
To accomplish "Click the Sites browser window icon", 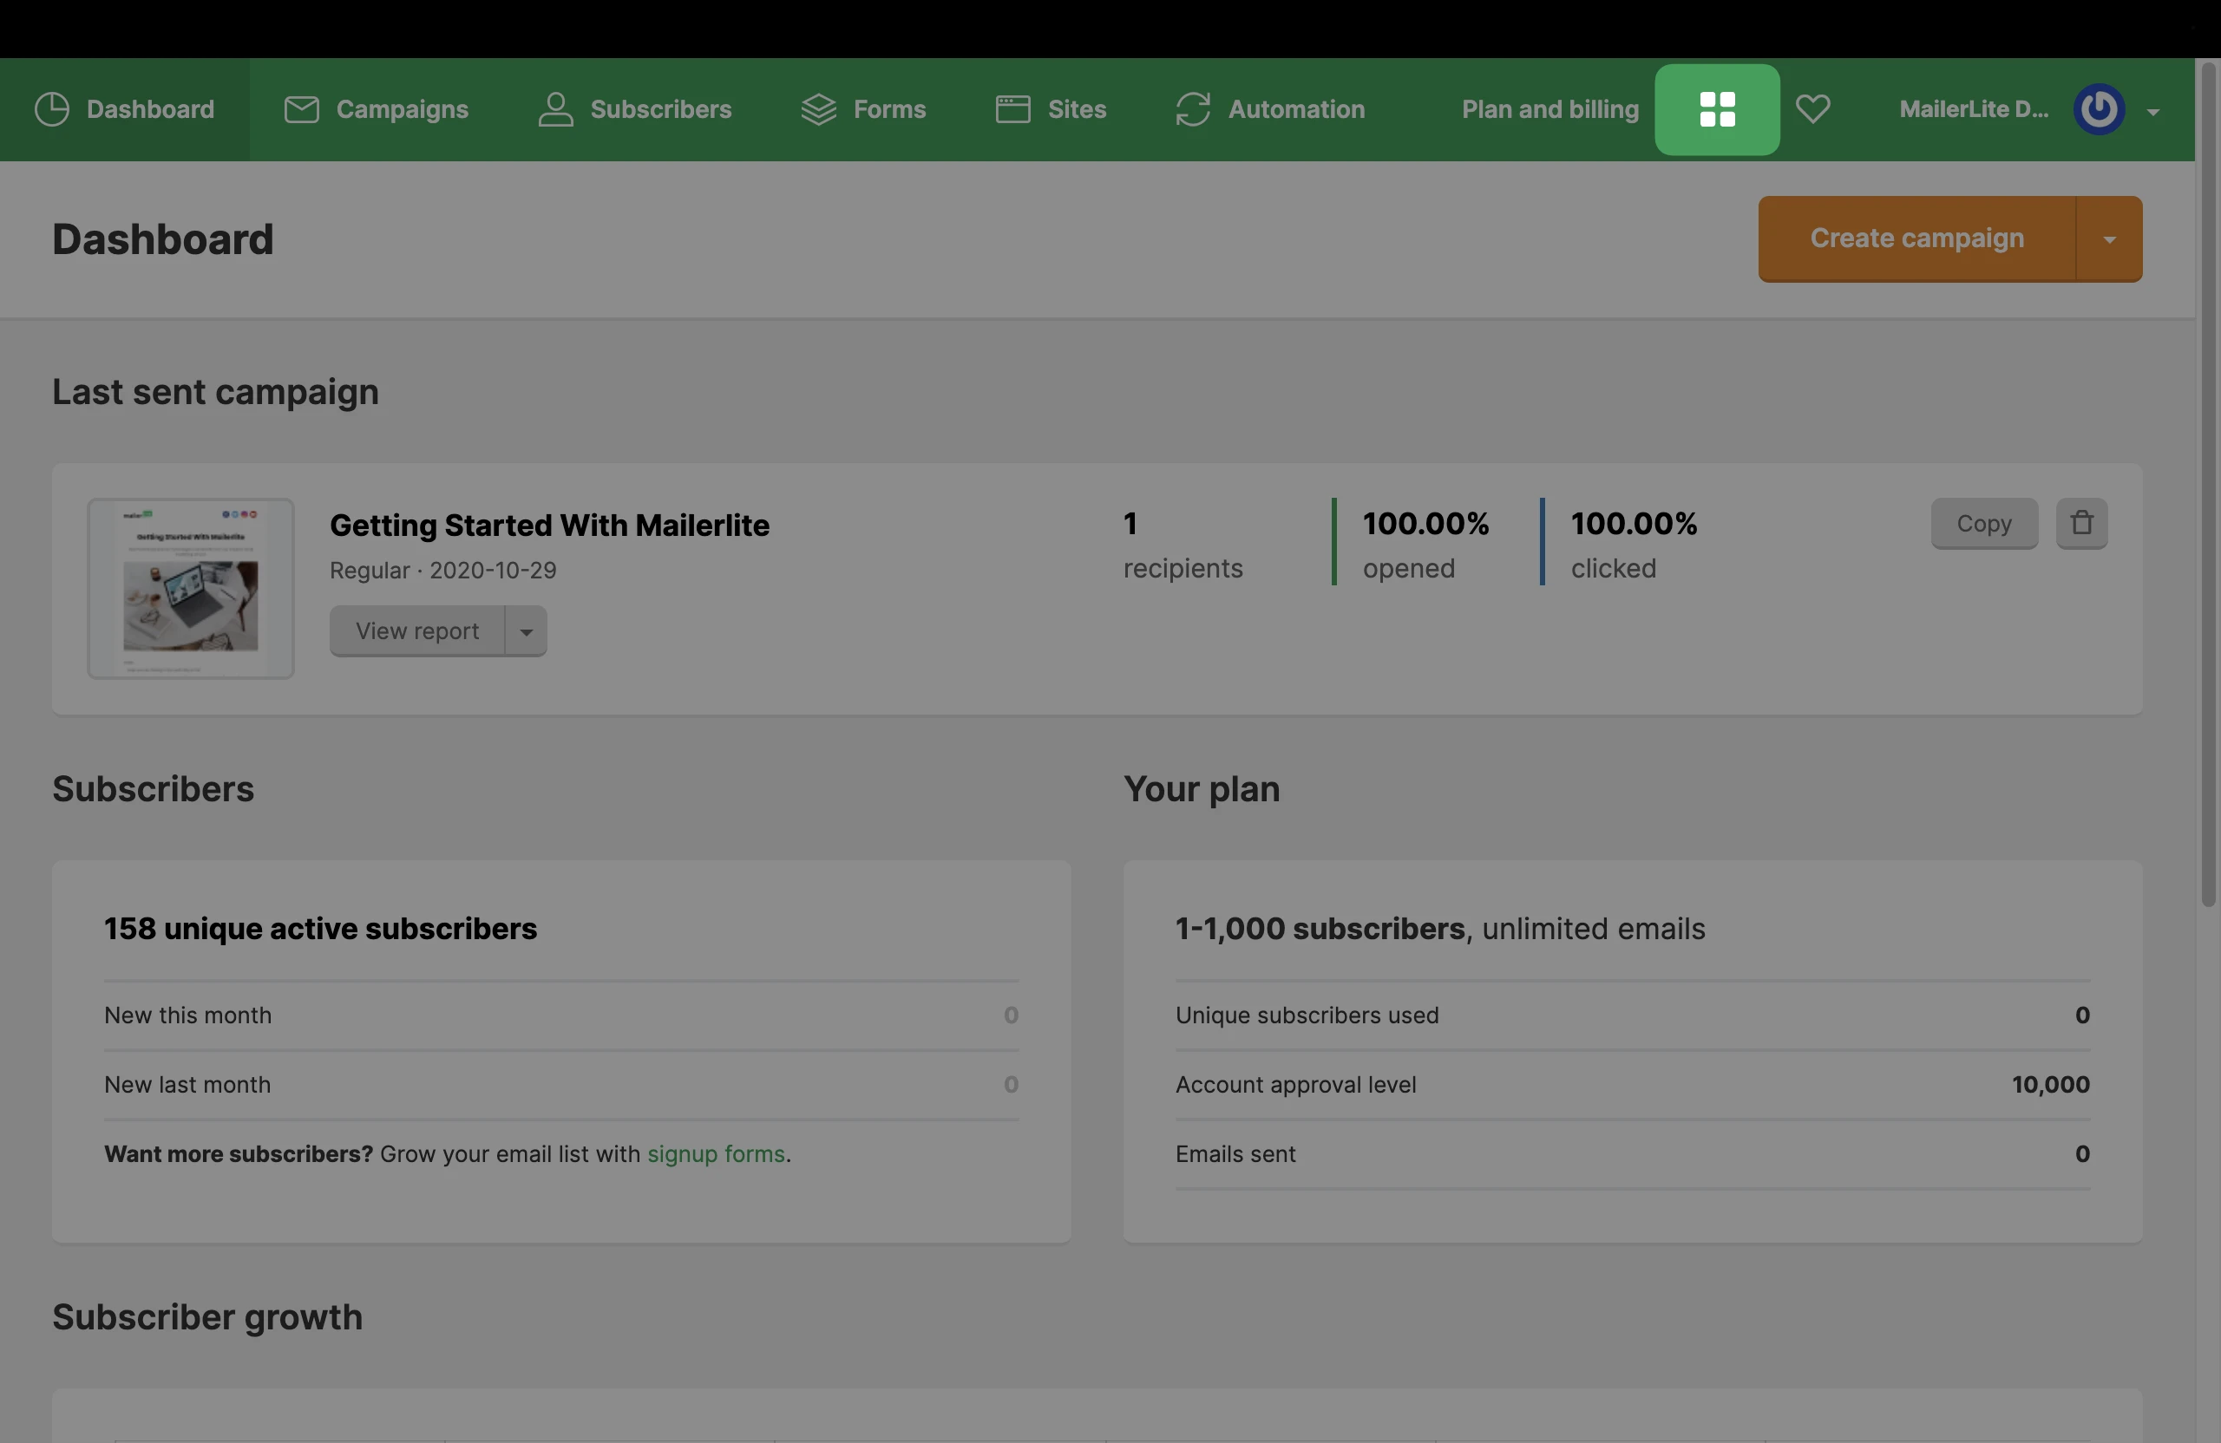I will coord(1012,109).
